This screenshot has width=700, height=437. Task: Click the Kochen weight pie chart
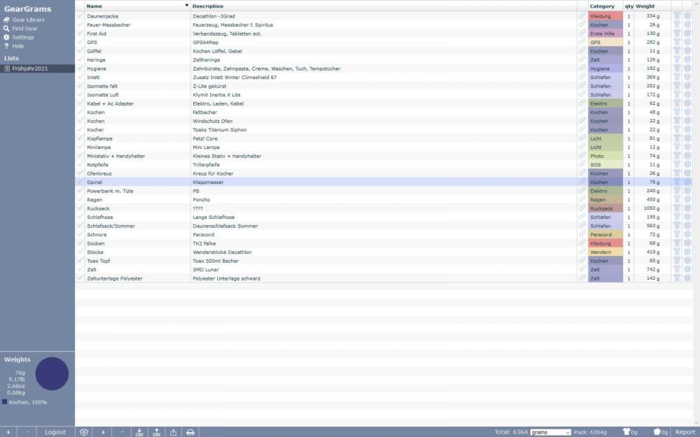tap(52, 373)
